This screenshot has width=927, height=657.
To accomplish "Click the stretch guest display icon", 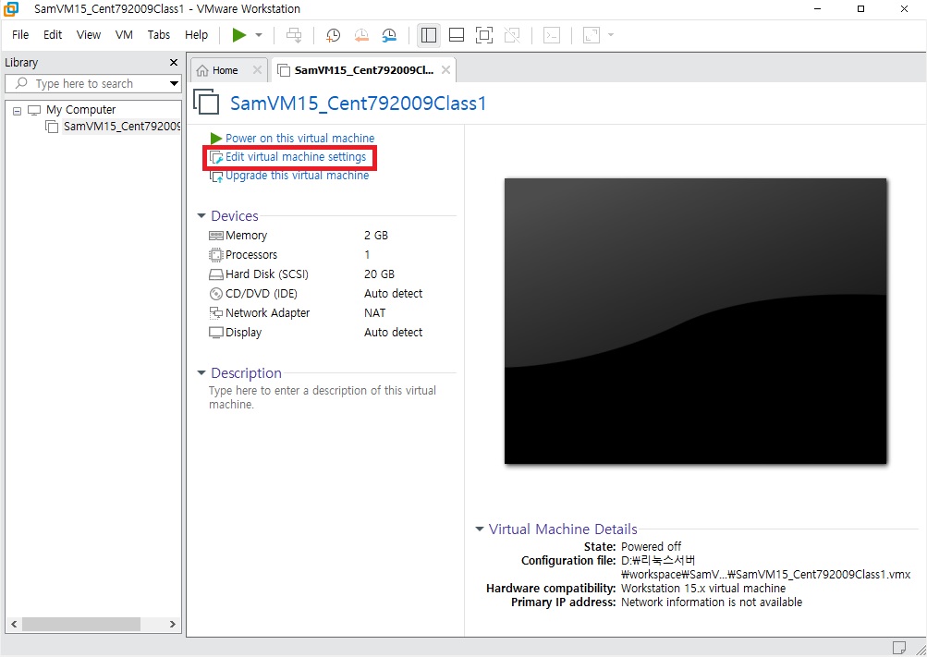I will click(x=592, y=35).
